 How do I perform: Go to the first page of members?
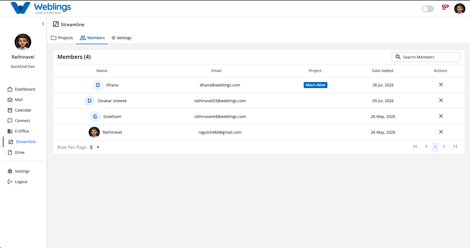[x=415, y=146]
